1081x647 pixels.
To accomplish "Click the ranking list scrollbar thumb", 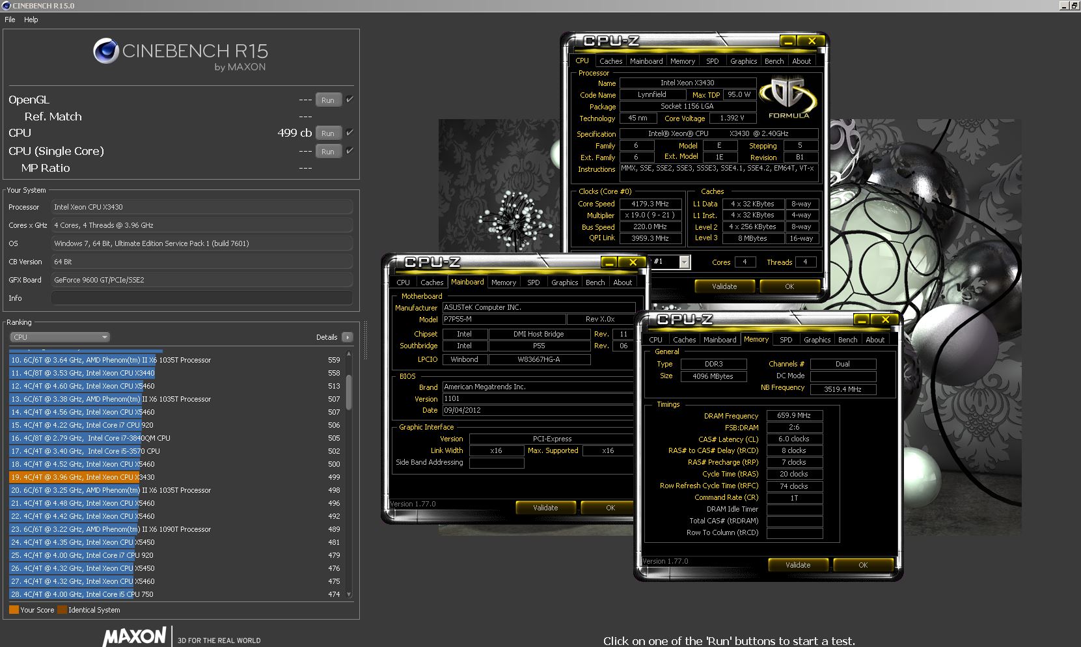I will [x=349, y=392].
